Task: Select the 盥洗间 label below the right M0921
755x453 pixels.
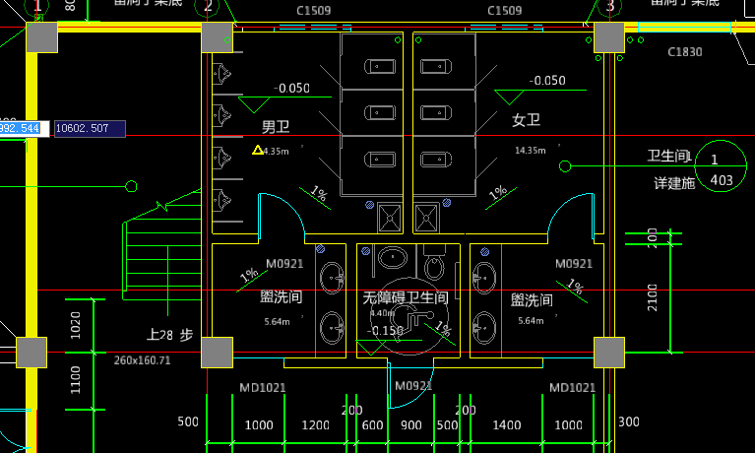Action: (x=532, y=300)
